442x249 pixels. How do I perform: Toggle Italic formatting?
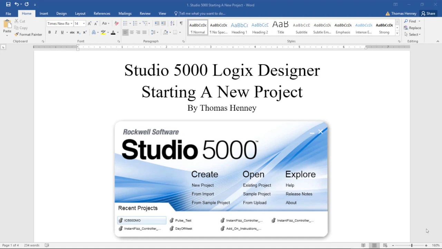56,33
